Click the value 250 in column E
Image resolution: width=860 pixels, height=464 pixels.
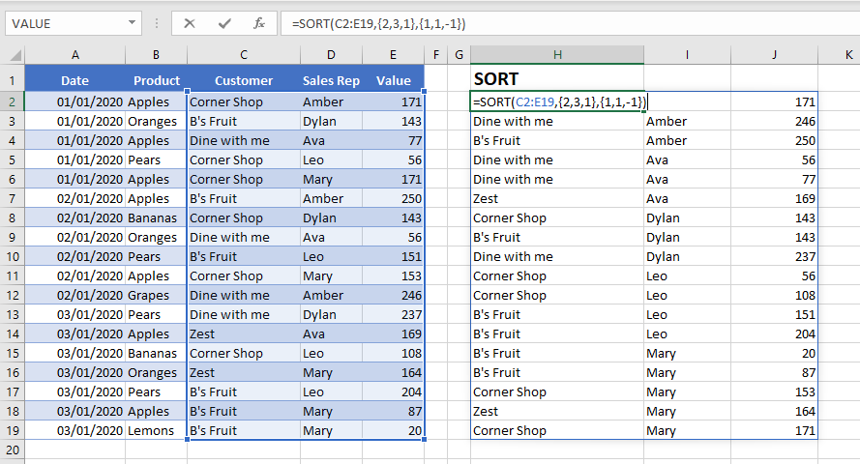[394, 199]
